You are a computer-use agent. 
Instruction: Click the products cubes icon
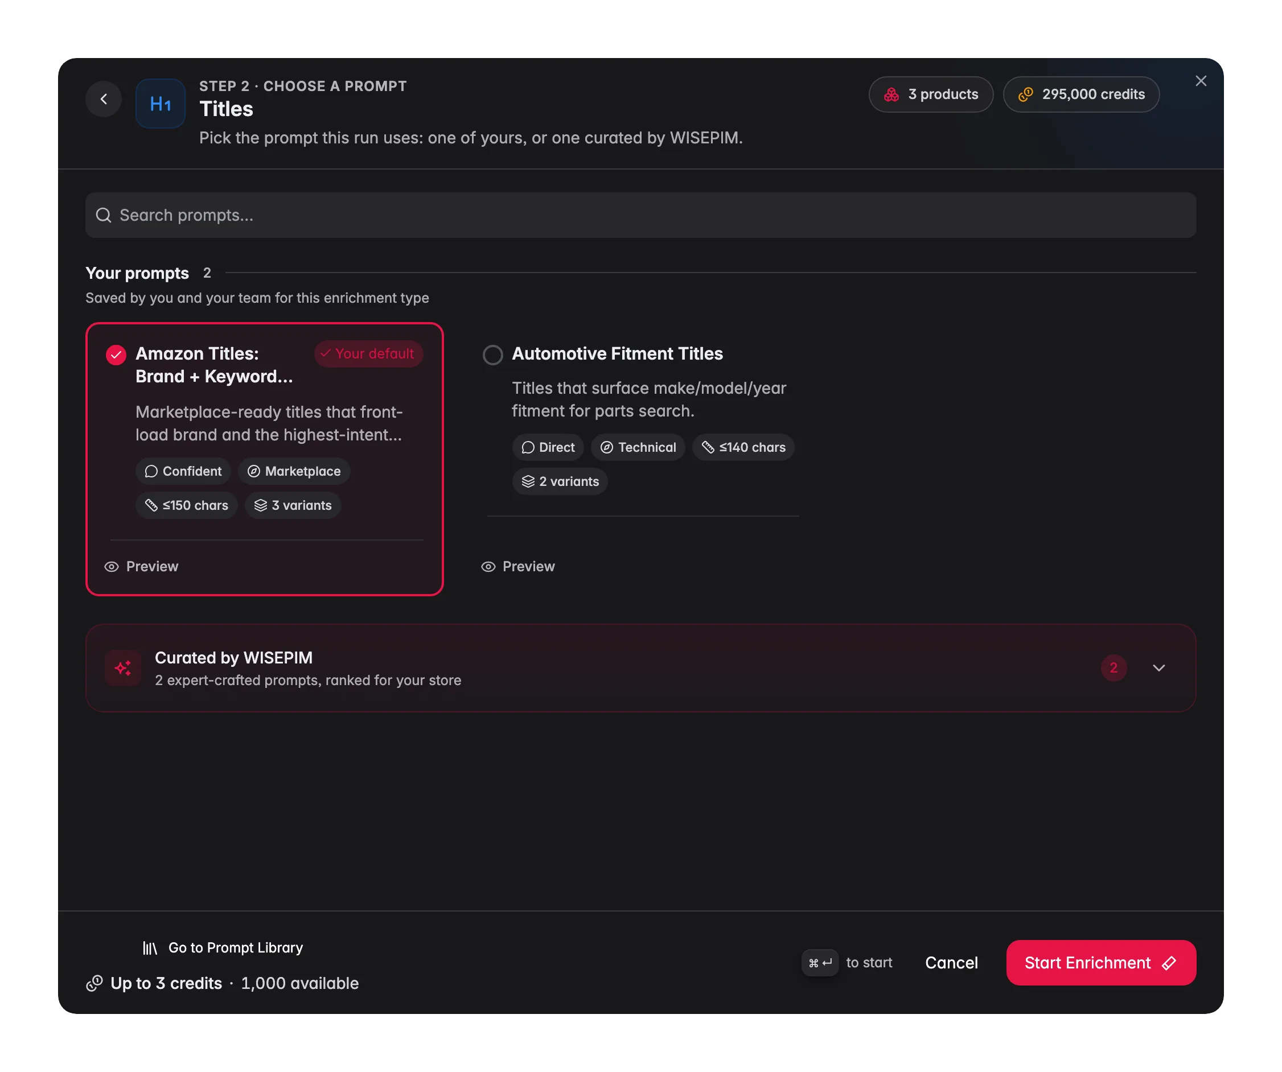891,94
